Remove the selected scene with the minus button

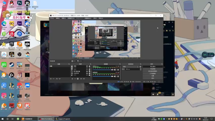[53, 79]
